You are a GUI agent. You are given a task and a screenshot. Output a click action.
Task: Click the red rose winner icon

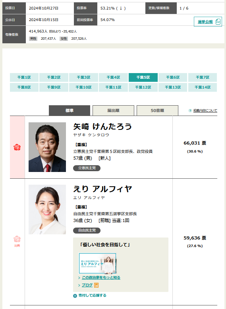(x=17, y=147)
